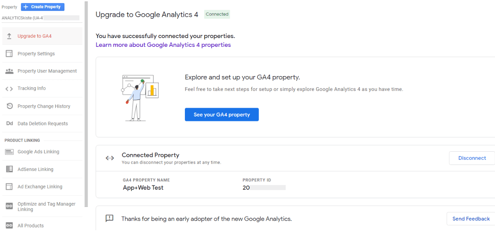Image resolution: width=495 pixels, height=233 pixels.
Task: Open Property Change History from sidebar
Action: (44, 106)
